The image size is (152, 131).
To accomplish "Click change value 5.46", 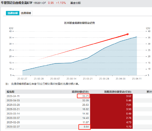I will 129,100.
